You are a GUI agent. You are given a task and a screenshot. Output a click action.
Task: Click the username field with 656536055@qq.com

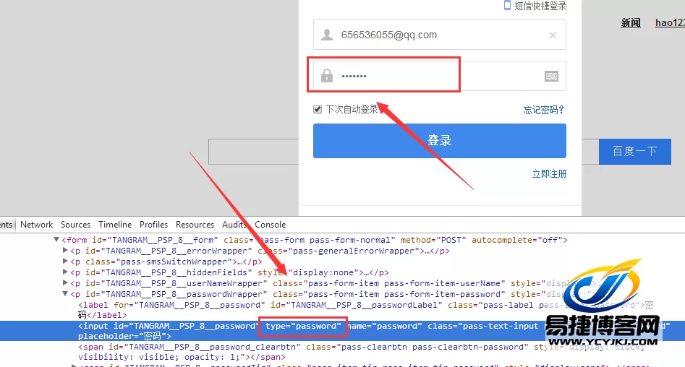[x=440, y=35]
